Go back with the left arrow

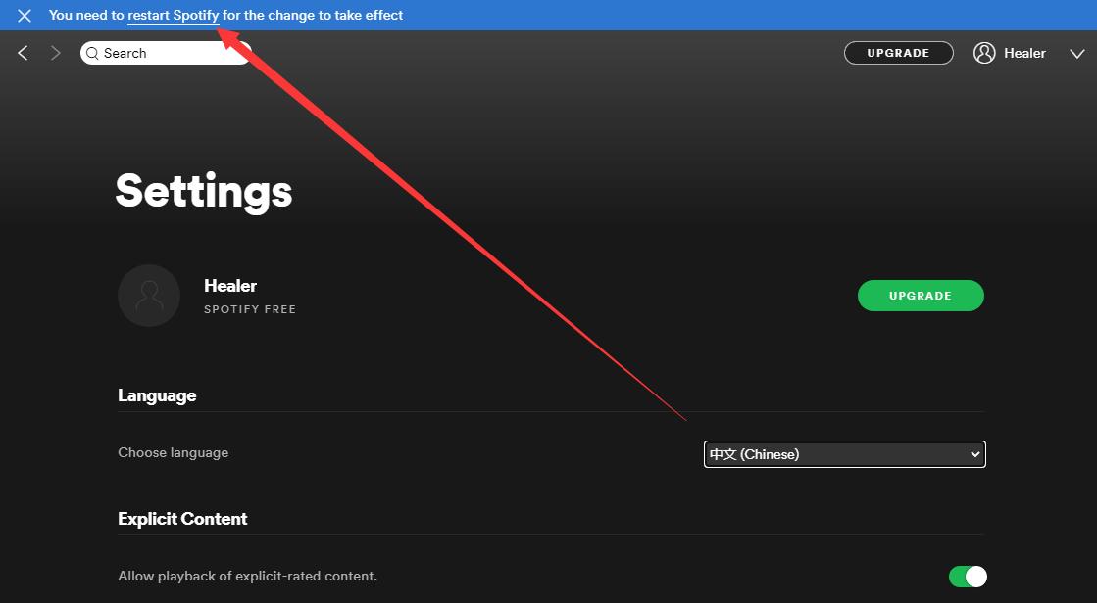(24, 53)
